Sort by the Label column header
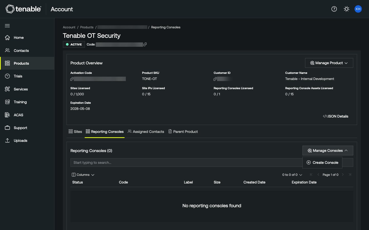 point(188,182)
